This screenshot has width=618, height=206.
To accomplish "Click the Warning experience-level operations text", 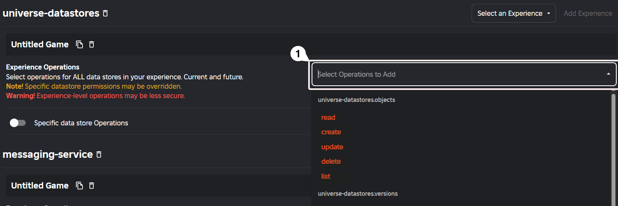I will 95,96.
